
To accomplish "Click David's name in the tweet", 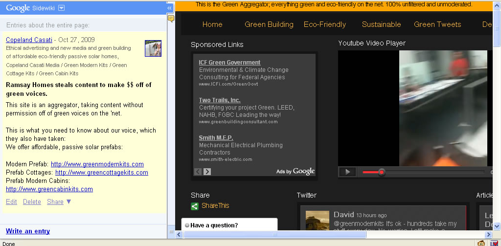I will point(344,215).
